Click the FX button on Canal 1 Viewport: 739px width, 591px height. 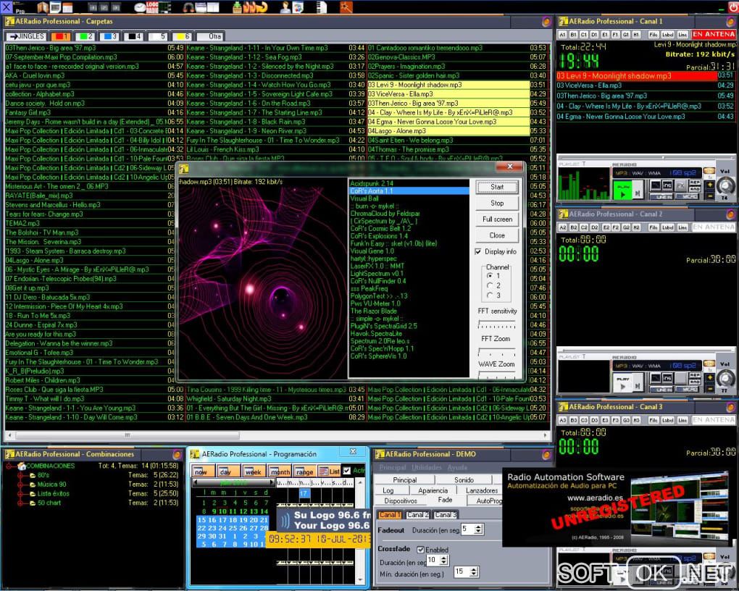681,186
